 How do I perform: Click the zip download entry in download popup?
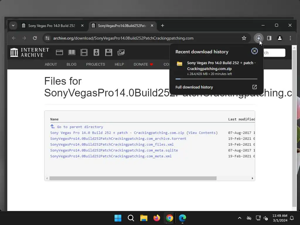click(216, 68)
